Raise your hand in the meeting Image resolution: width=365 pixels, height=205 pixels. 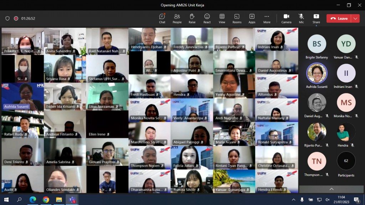point(192,18)
